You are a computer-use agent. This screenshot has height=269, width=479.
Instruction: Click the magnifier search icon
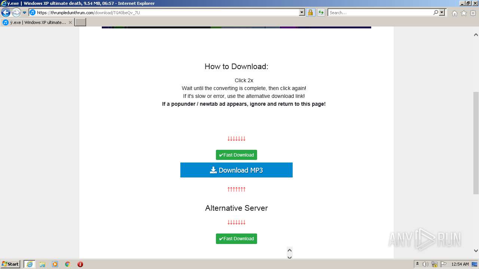pyautogui.click(x=436, y=13)
